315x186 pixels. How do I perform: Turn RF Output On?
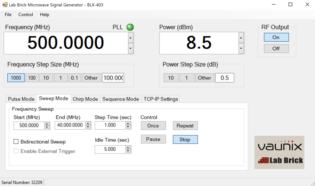coord(276,37)
